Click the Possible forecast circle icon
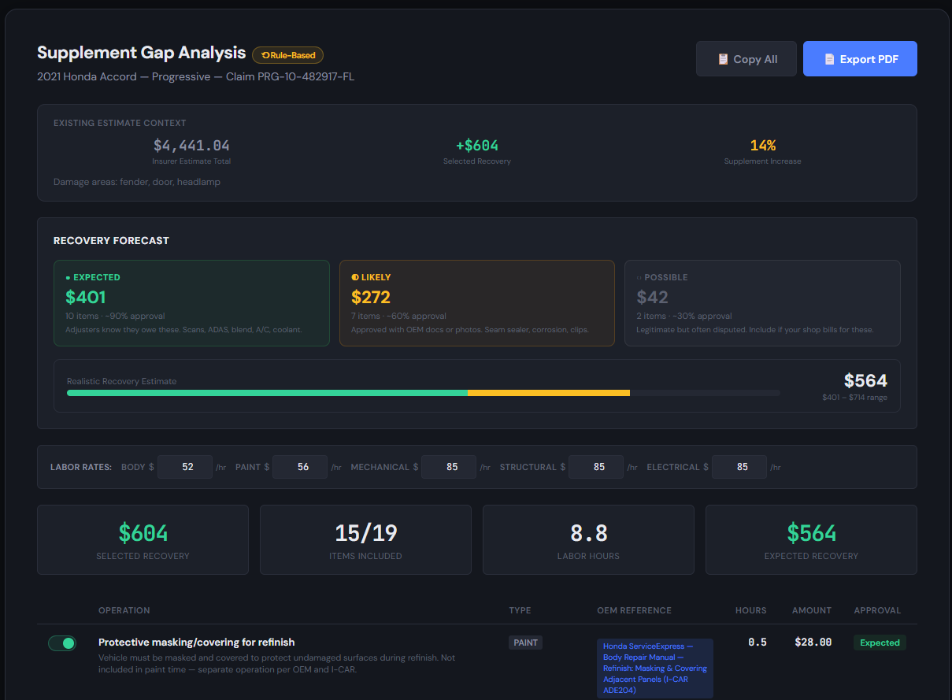This screenshot has height=700, width=952. point(639,278)
